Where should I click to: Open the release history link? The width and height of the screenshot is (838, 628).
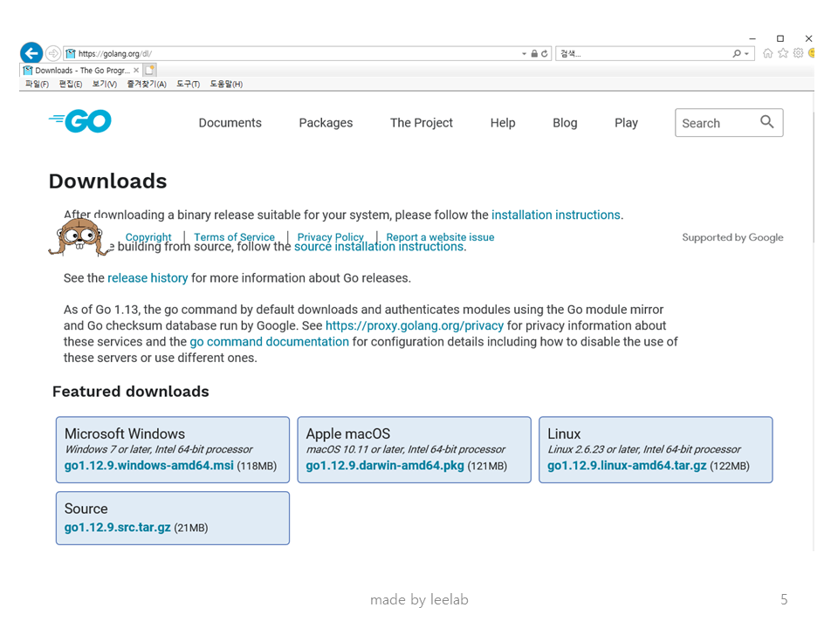[x=148, y=278]
